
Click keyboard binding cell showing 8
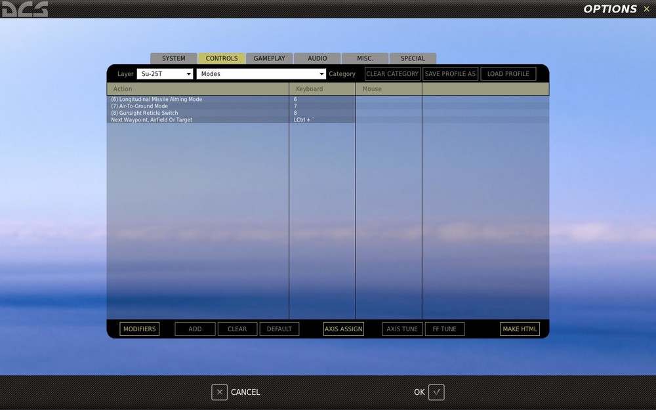coord(322,113)
